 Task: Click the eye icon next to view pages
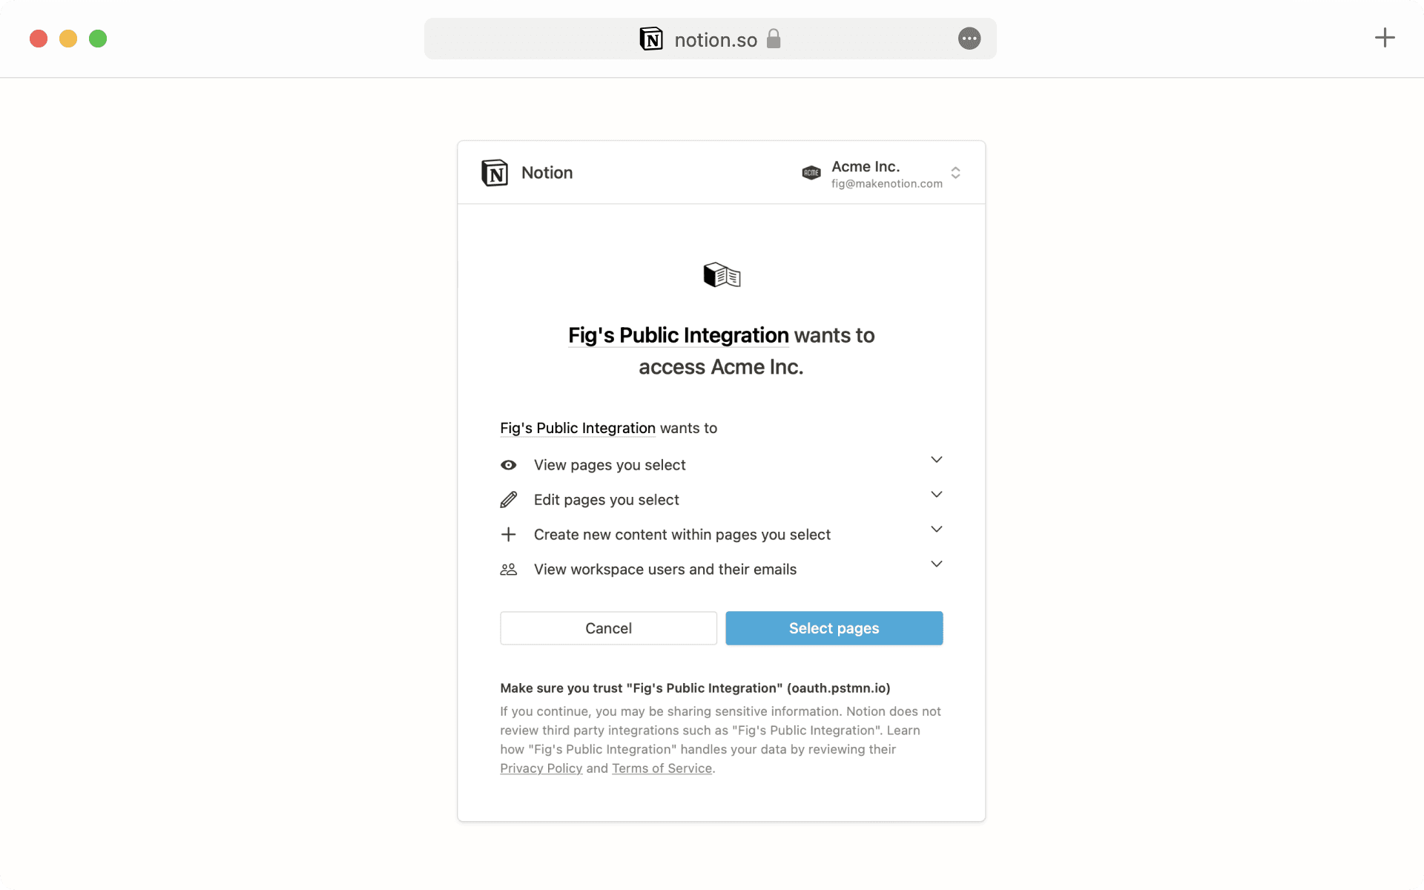(509, 465)
